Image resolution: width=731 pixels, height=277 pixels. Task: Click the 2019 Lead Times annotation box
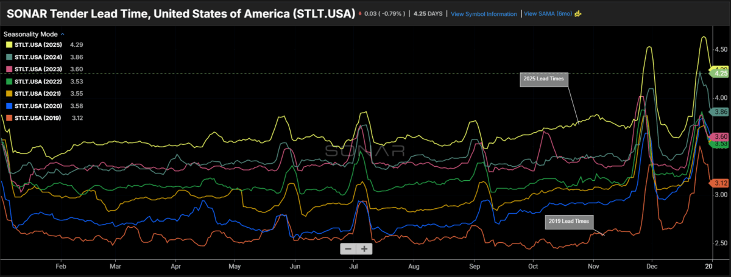[569, 222]
